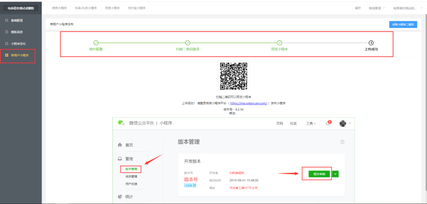Click the green 提交审核 button
The width and height of the screenshot is (427, 204).
tap(320, 174)
